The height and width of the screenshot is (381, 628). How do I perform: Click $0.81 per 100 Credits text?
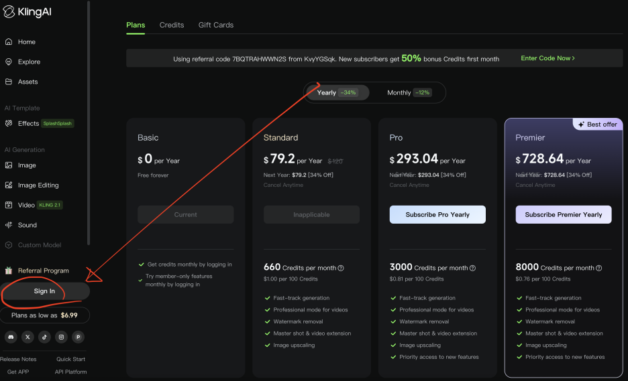point(417,279)
